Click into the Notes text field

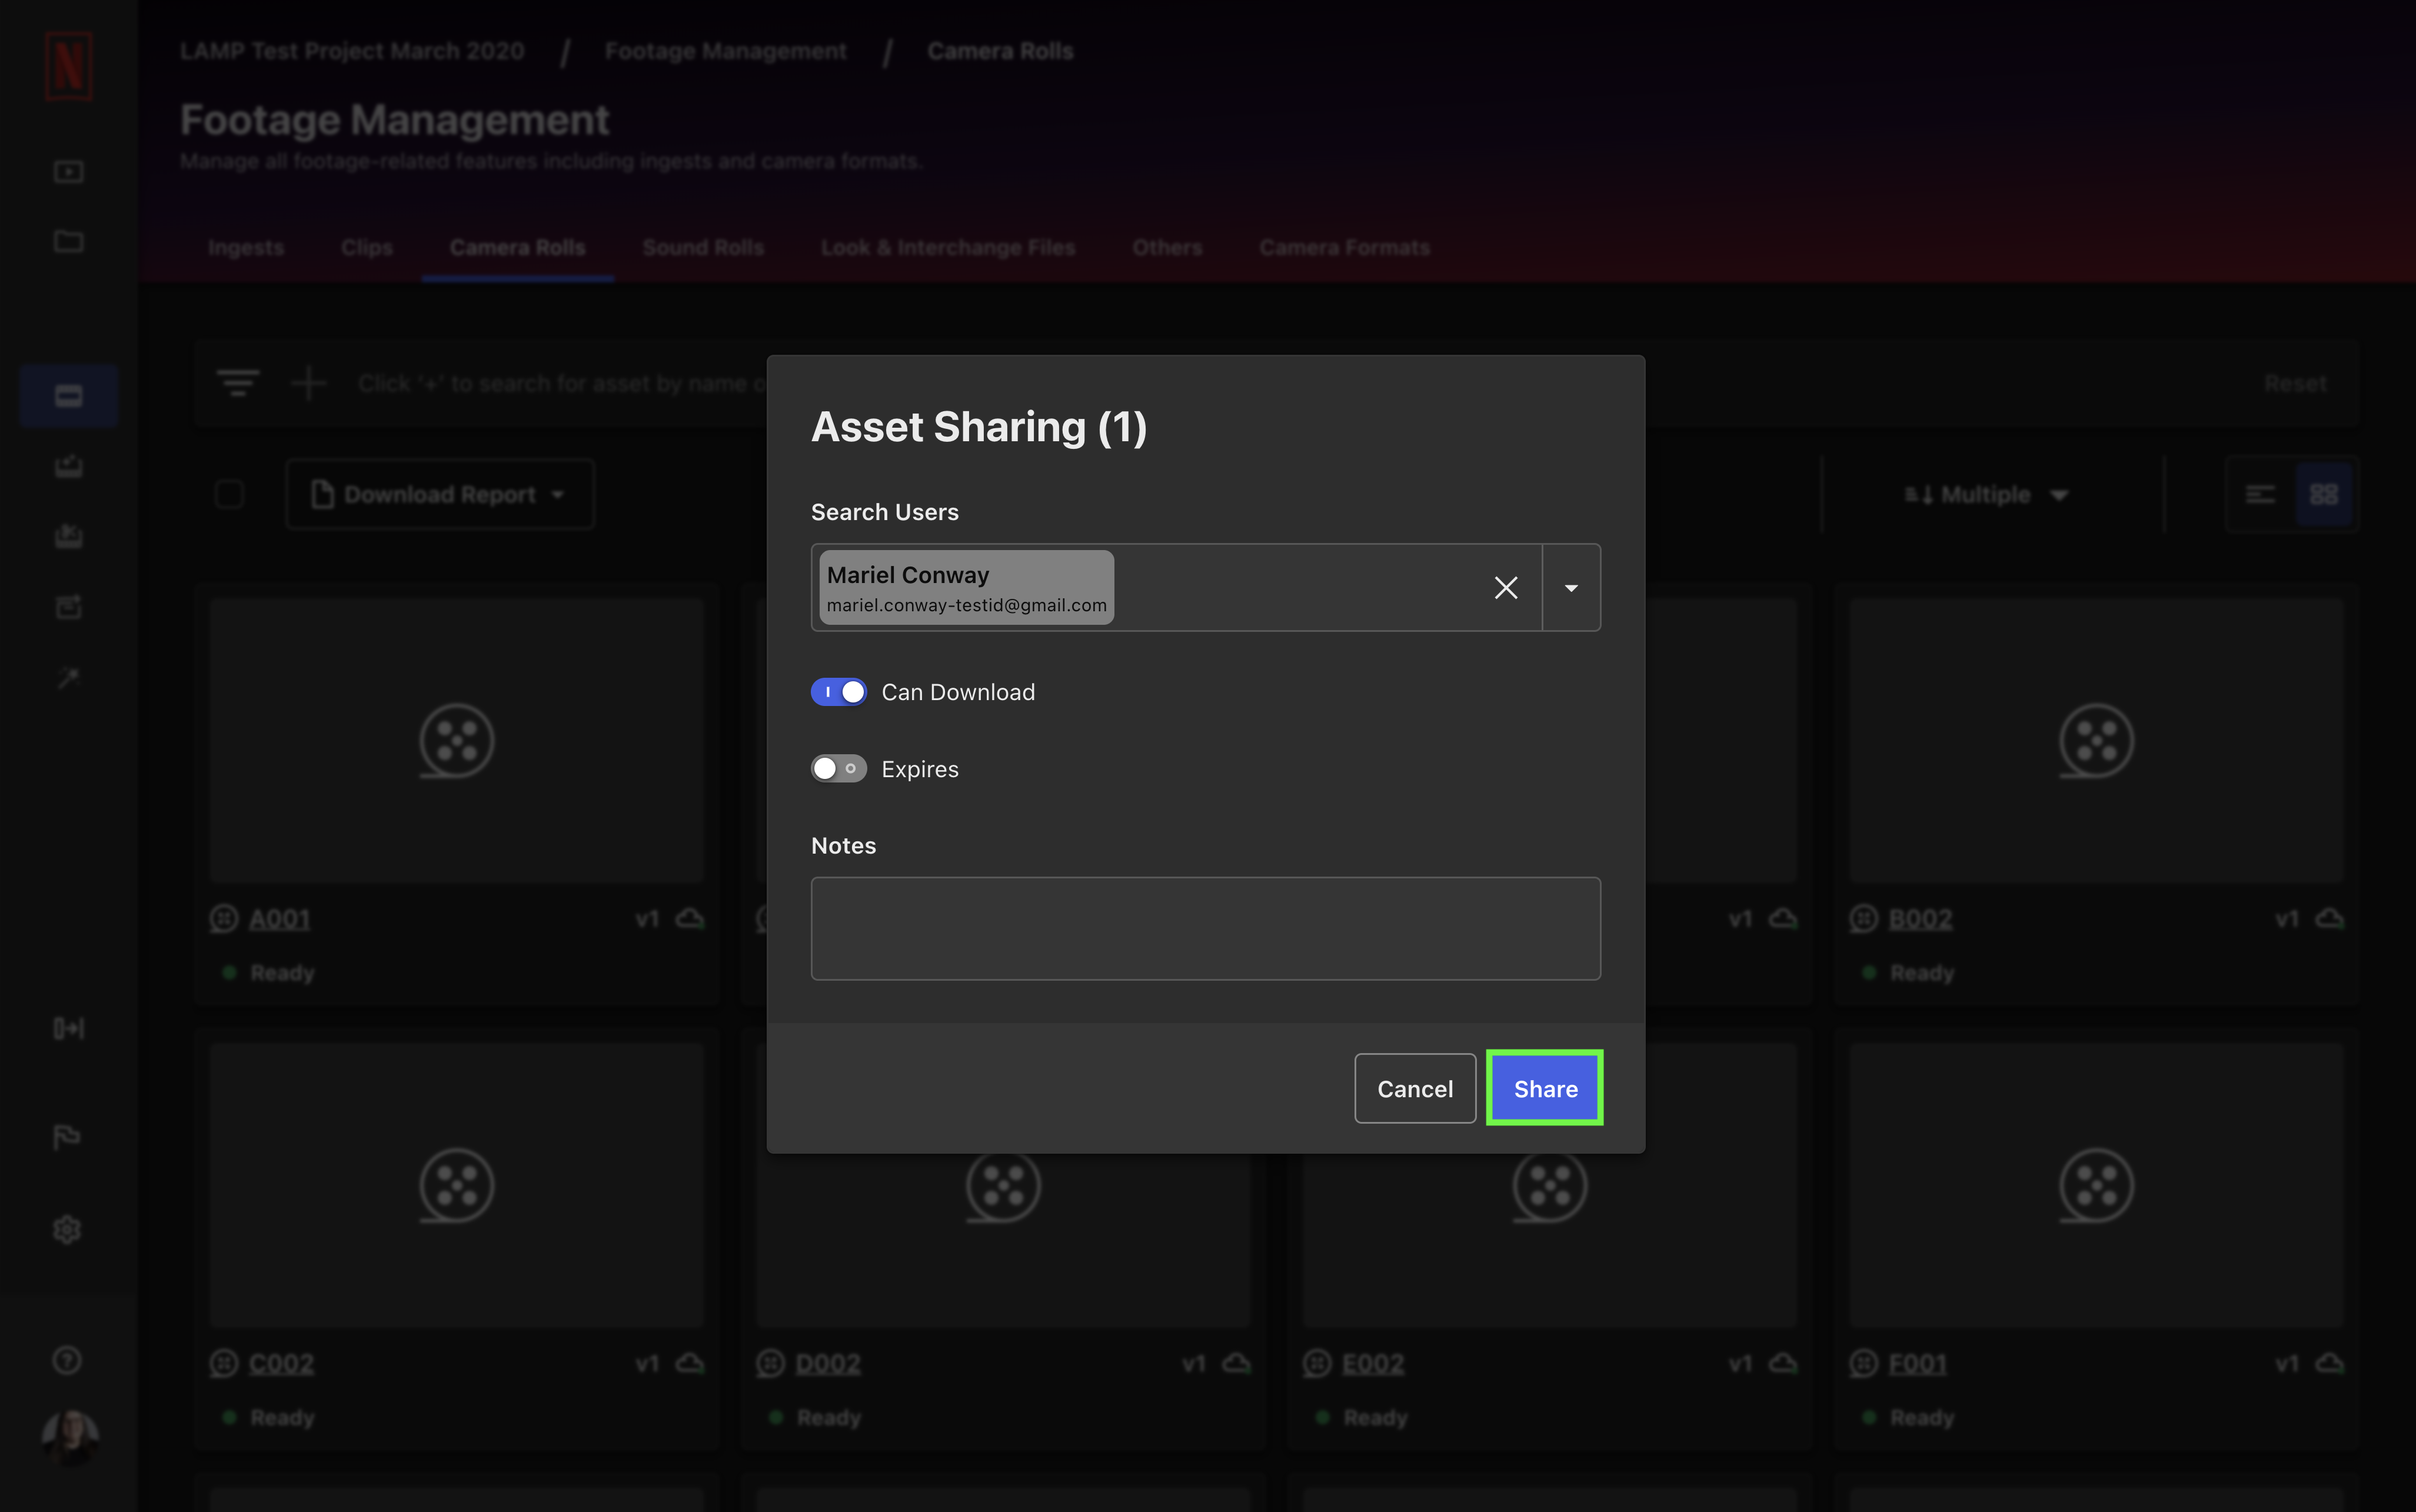(x=1205, y=928)
